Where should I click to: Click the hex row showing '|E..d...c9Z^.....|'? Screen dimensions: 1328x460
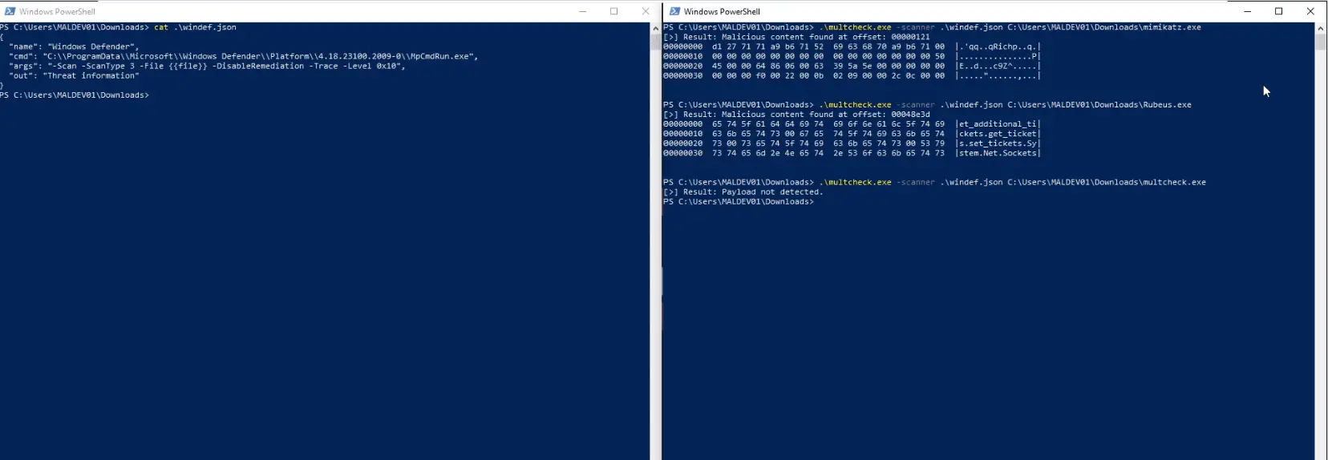[x=852, y=66]
